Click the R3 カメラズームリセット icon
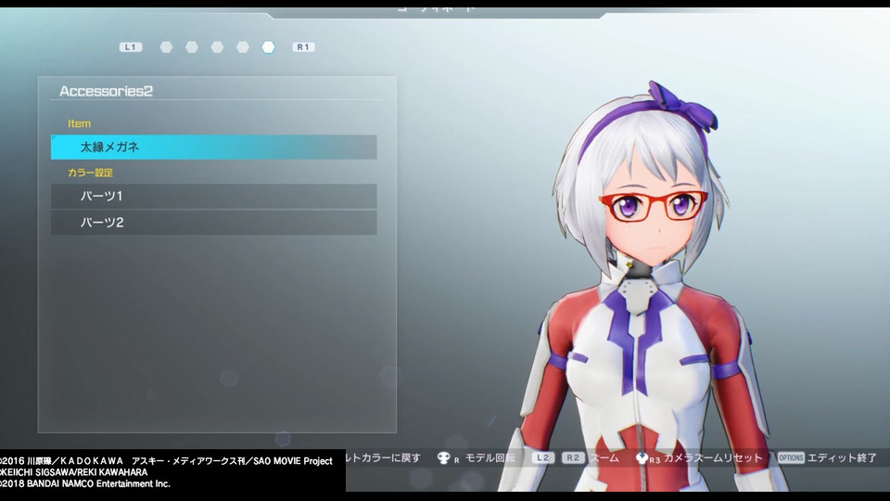 pyautogui.click(x=642, y=457)
